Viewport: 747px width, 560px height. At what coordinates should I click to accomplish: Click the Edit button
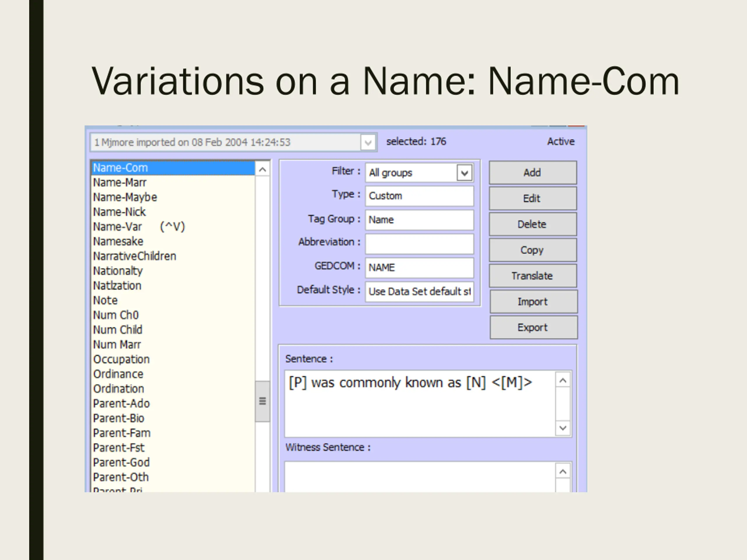pos(533,199)
